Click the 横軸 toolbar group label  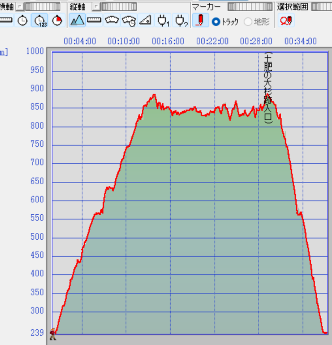click(x=7, y=7)
